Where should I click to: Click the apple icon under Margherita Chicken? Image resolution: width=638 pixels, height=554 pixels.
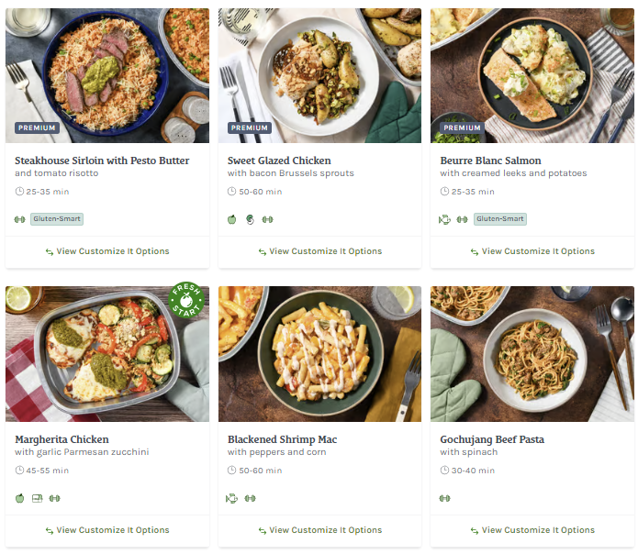coord(19,498)
